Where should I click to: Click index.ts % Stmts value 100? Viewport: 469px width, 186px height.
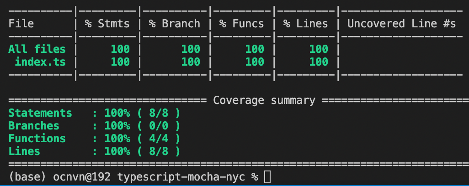(x=120, y=62)
